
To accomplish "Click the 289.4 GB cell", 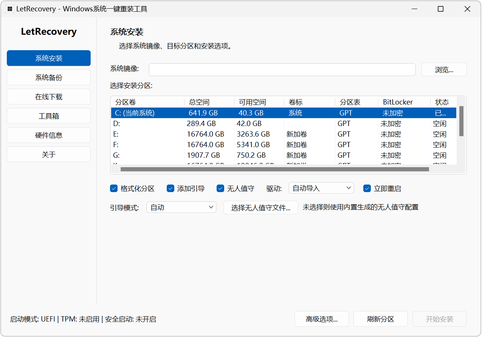I will [201, 123].
